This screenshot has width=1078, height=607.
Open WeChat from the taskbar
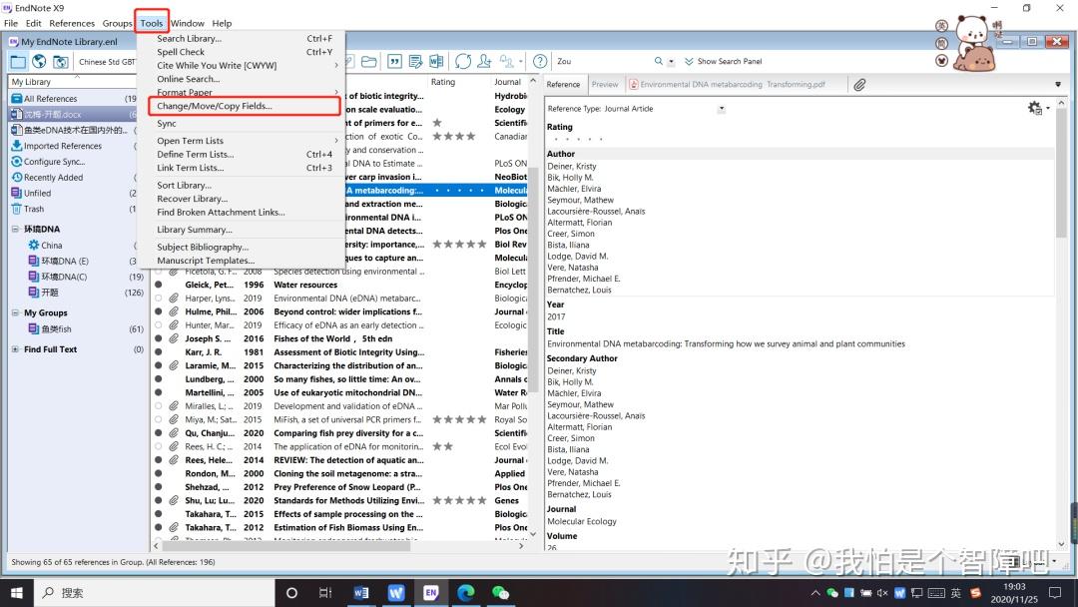(x=500, y=593)
